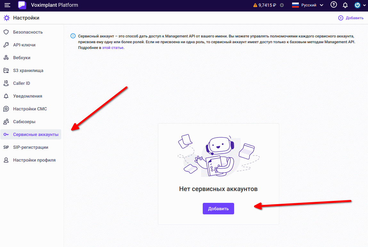Open Безопасность settings section
Image resolution: width=368 pixels, height=247 pixels.
tap(28, 32)
